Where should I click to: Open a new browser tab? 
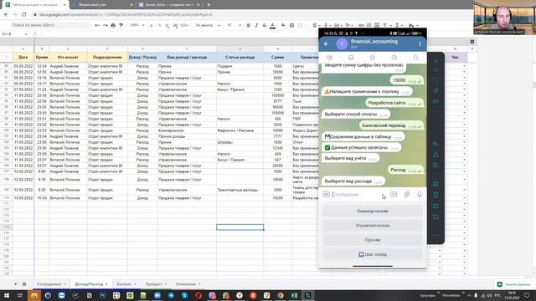(209, 5)
